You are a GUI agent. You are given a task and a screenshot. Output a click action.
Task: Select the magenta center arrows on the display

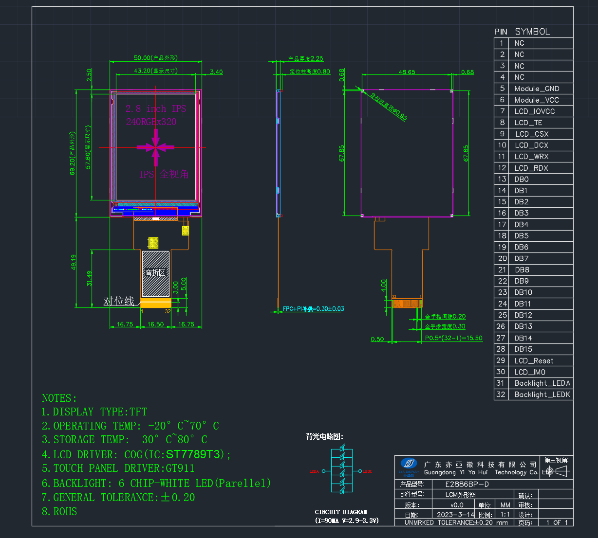[x=155, y=147]
